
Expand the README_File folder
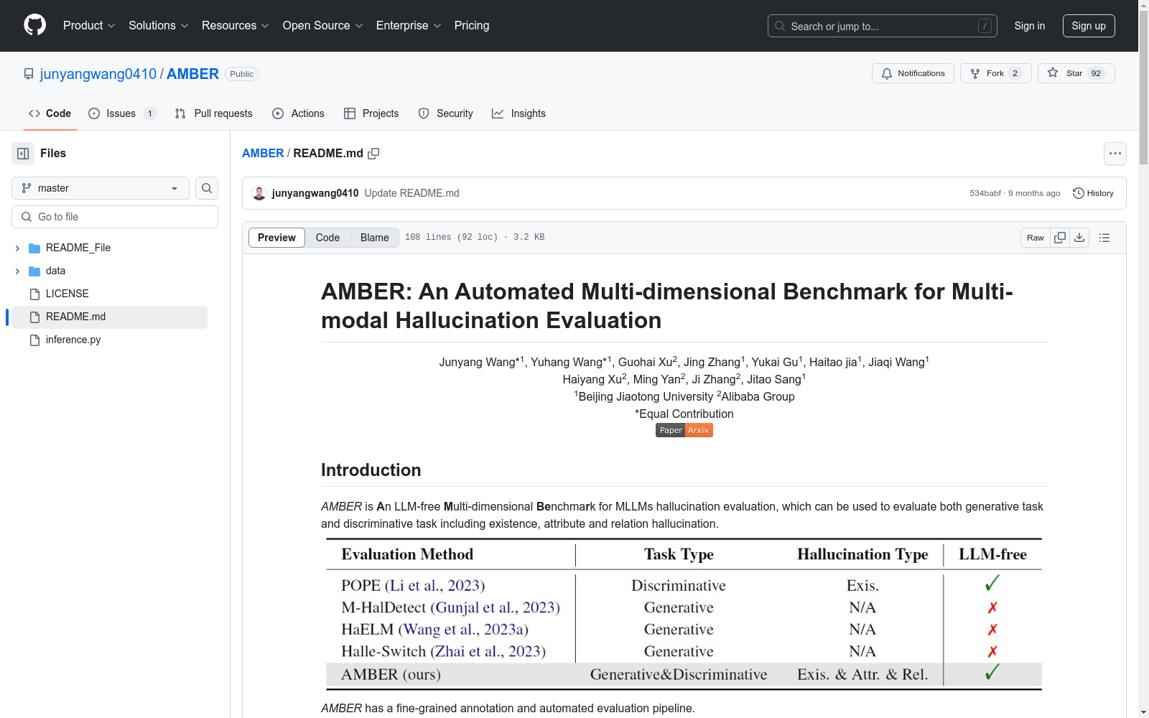pyautogui.click(x=17, y=248)
